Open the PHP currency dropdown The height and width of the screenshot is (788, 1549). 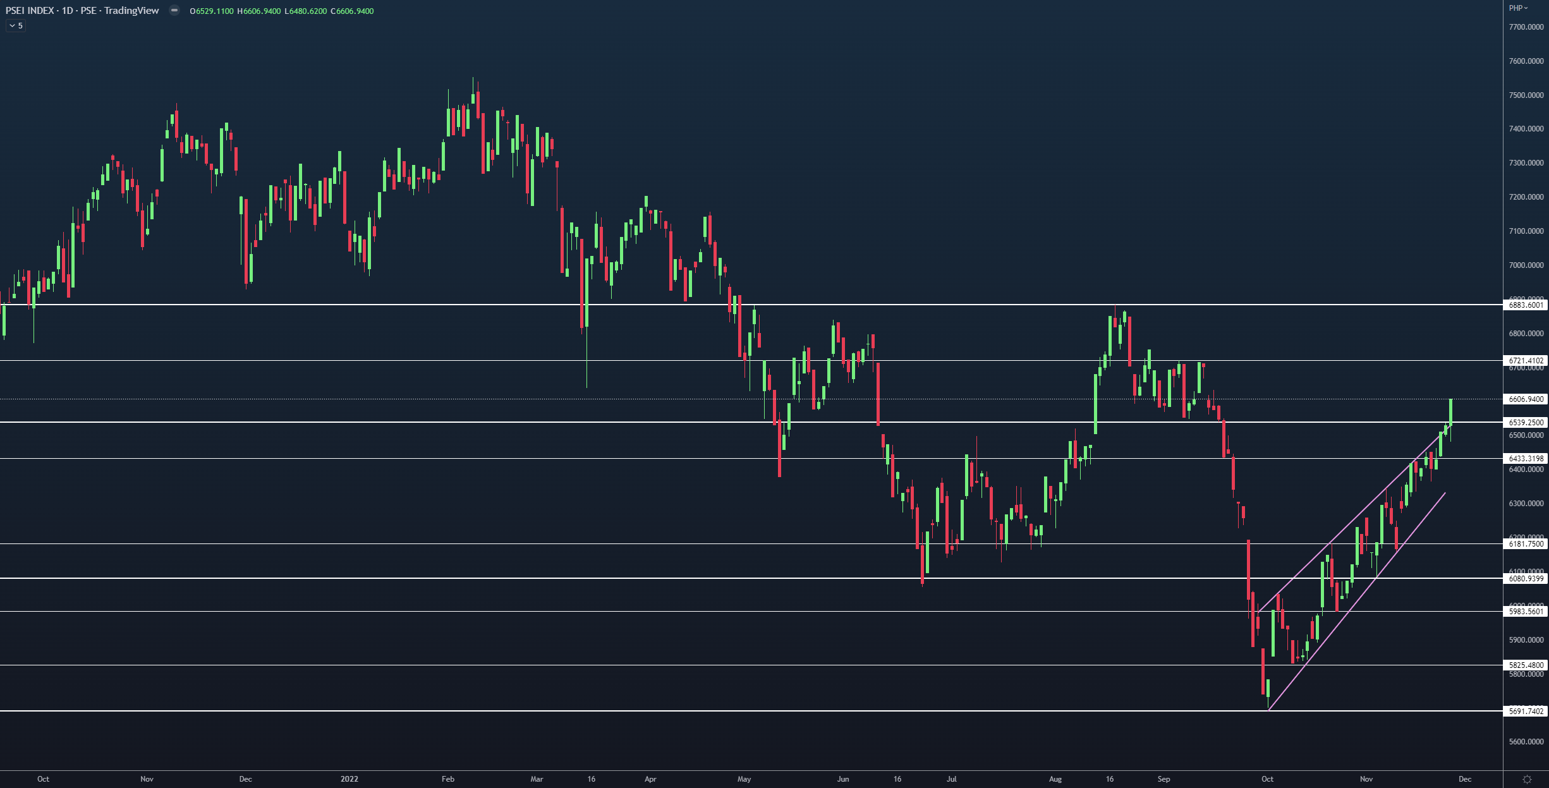1517,8
